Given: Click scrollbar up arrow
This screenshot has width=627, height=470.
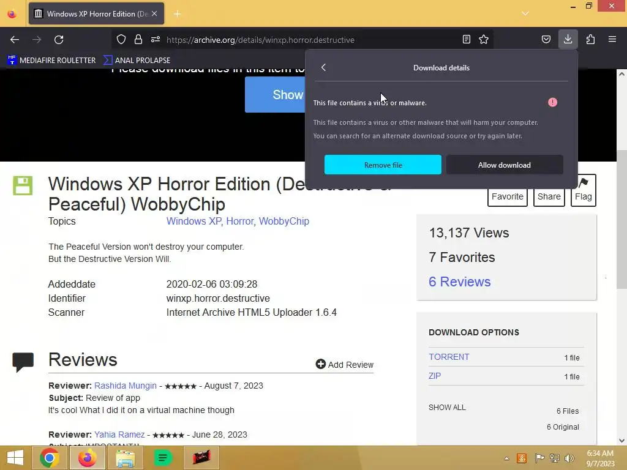Looking at the screenshot, I should (x=621, y=74).
